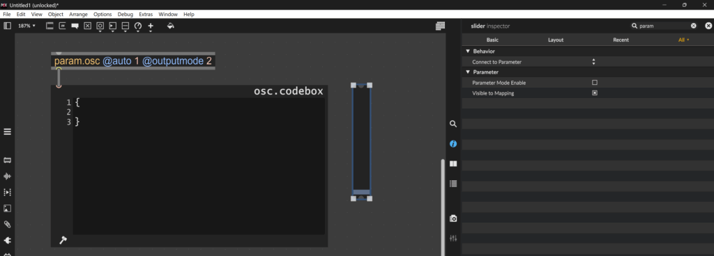The height and width of the screenshot is (256, 714).
Task: Open the images browser icon
Action: click(x=7, y=208)
